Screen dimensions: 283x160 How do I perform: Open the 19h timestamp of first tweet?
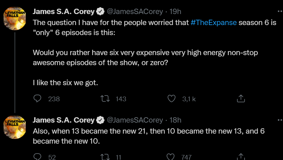(175, 12)
